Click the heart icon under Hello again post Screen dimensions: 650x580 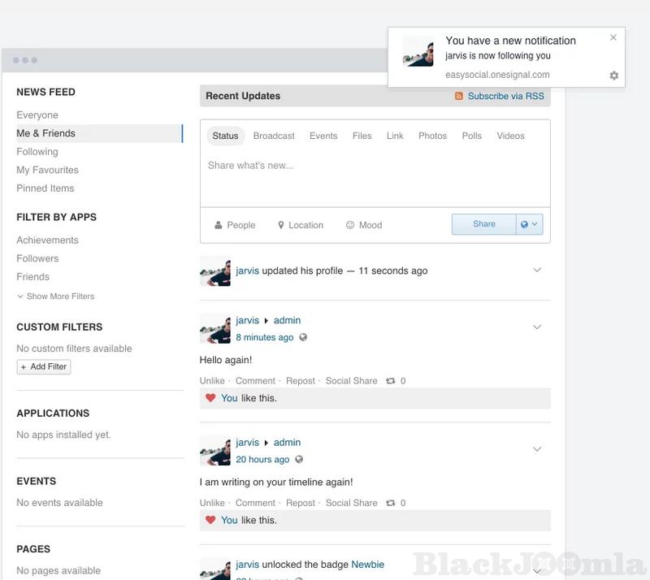(210, 398)
